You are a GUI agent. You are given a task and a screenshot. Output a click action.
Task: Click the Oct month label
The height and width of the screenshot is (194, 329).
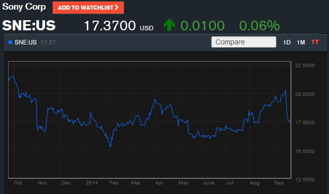(18, 183)
